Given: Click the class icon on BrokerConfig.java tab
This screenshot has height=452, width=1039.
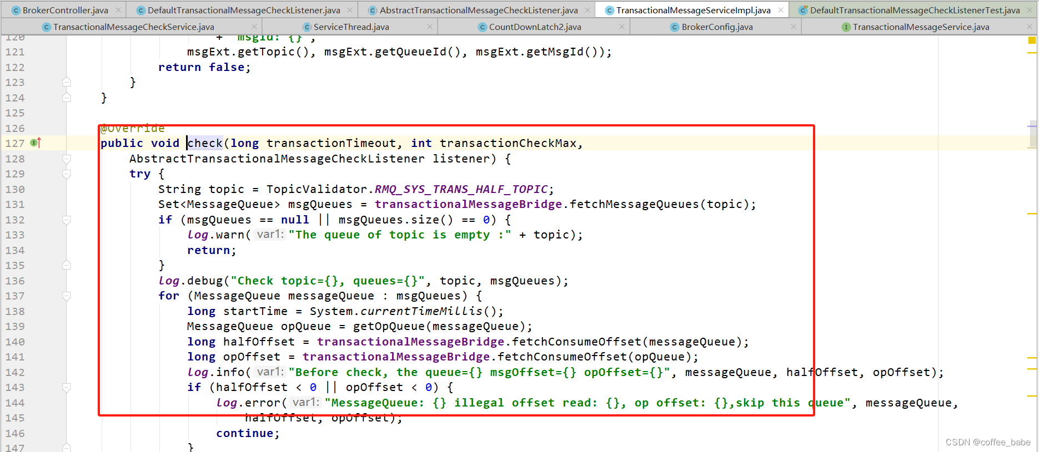Looking at the screenshot, I should pyautogui.click(x=675, y=27).
